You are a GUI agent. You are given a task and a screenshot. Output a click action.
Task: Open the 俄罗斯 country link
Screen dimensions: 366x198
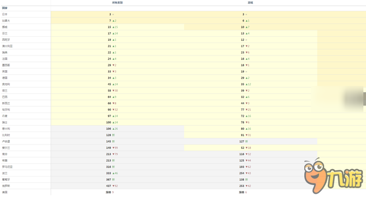[x=6, y=186]
